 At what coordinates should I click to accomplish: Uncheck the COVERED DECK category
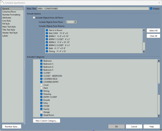pos(41,79)
